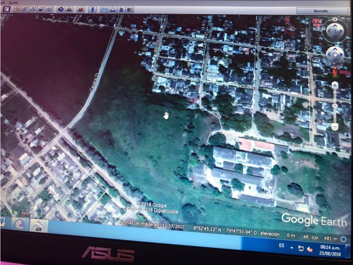
Task: Click the imagery date 12/17/2017 text
Action: click(173, 226)
